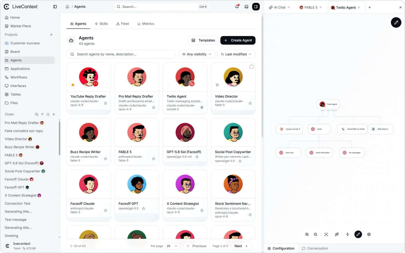Open Market Place in the sidebar
The width and height of the screenshot is (405, 253).
[x=29, y=26]
